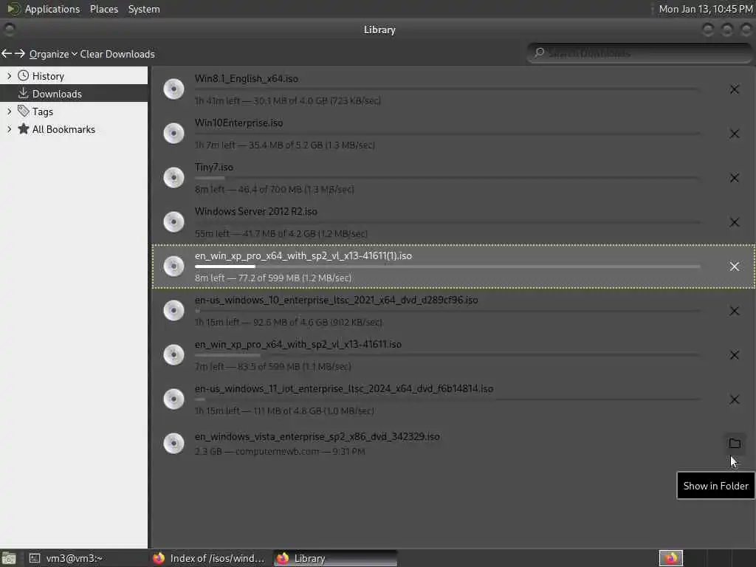Image resolution: width=756 pixels, height=567 pixels.
Task: Click the disc icon of Win8.1_English_x64.iso
Action: (x=173, y=89)
